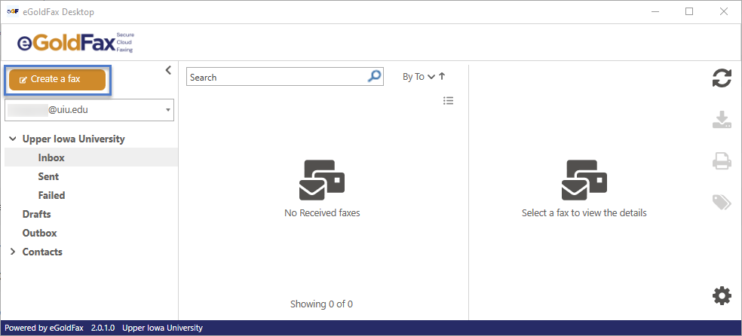Image resolution: width=742 pixels, height=336 pixels.
Task: Click the eGoldFax logo in header
Action: tap(75, 42)
